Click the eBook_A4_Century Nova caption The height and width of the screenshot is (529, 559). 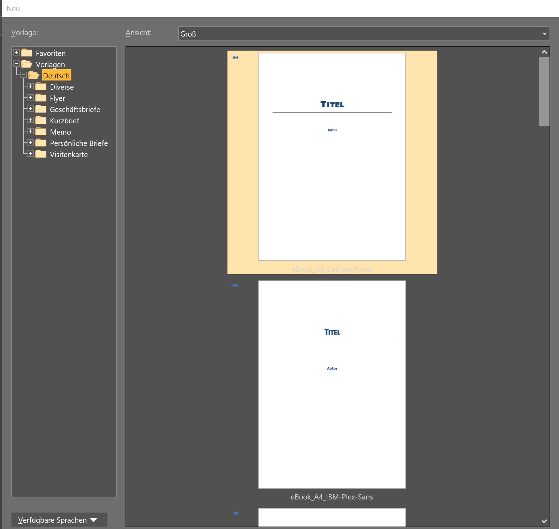coord(332,269)
